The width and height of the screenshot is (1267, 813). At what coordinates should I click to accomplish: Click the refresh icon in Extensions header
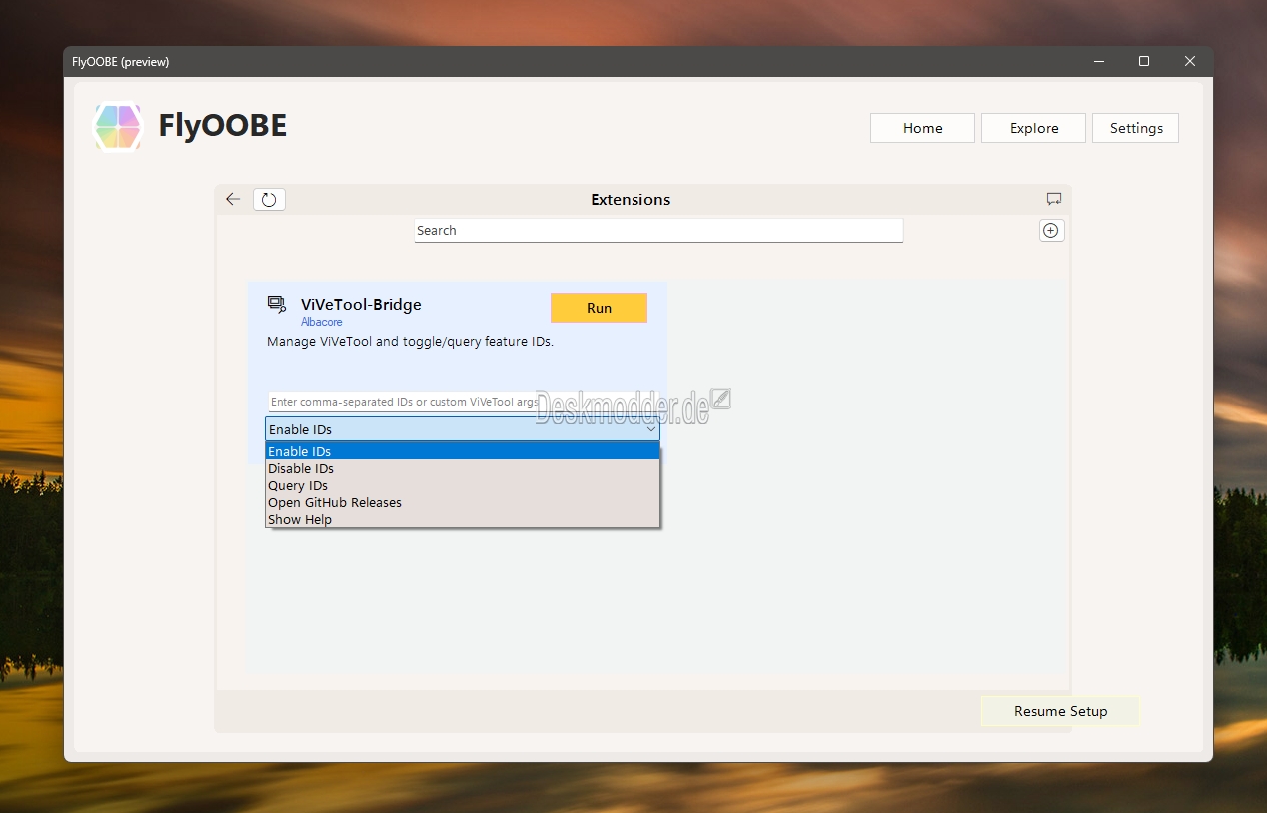(x=269, y=200)
